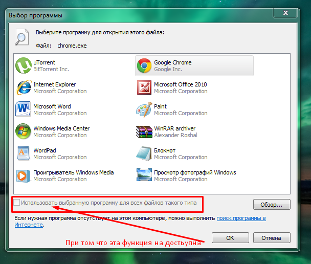Viewport: 311px width, 264px height.
Task: Click the Обзор... browse button
Action: tap(272, 205)
